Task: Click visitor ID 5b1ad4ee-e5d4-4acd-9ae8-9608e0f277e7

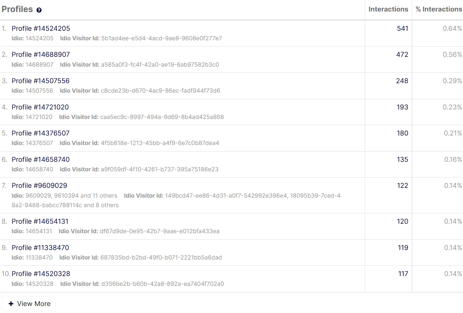Action: click(x=162, y=38)
